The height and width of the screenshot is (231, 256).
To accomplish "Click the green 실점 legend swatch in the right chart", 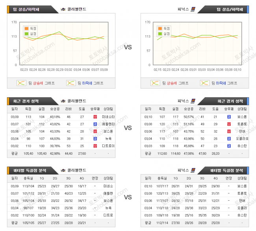I will tap(160, 33).
